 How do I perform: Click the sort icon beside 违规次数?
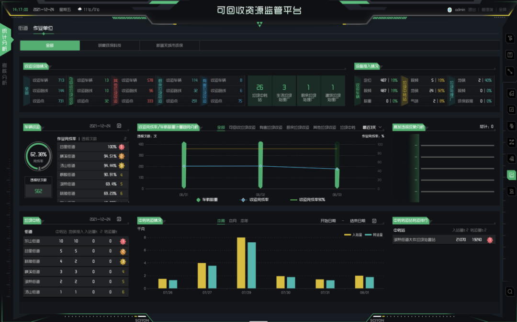[x=125, y=139]
